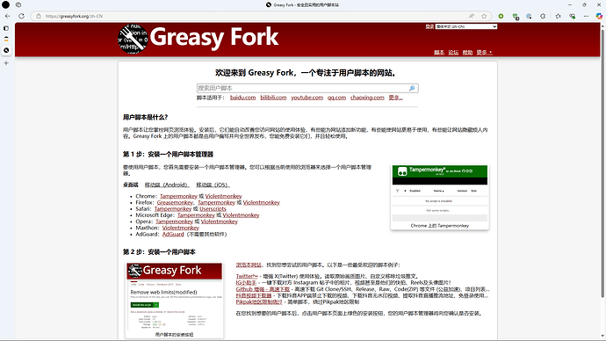The image size is (606, 341).
Task: Click the magnifier search icon in search box
Action: coord(412,88)
